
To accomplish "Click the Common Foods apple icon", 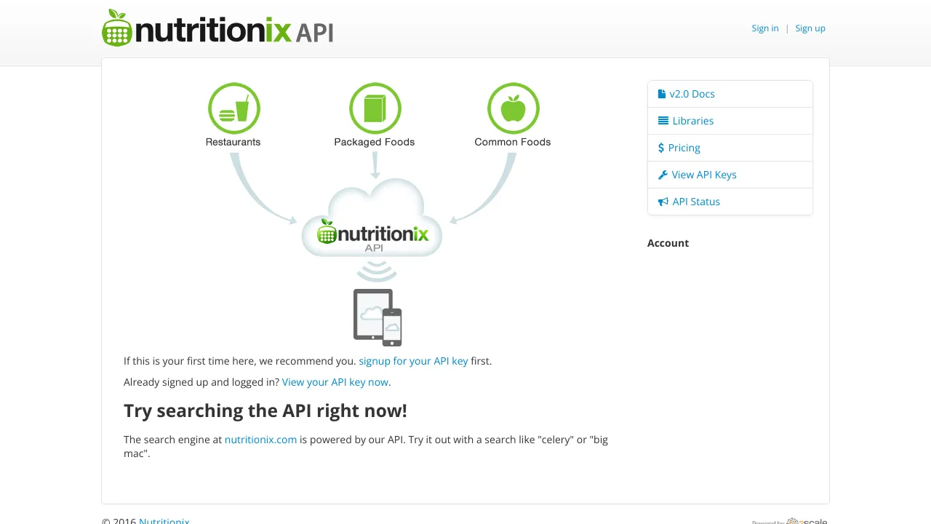I will tap(514, 108).
